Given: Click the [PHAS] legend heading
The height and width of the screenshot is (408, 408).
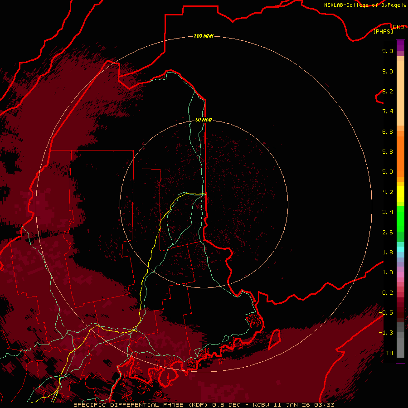Looking at the screenshot, I should tap(383, 31).
